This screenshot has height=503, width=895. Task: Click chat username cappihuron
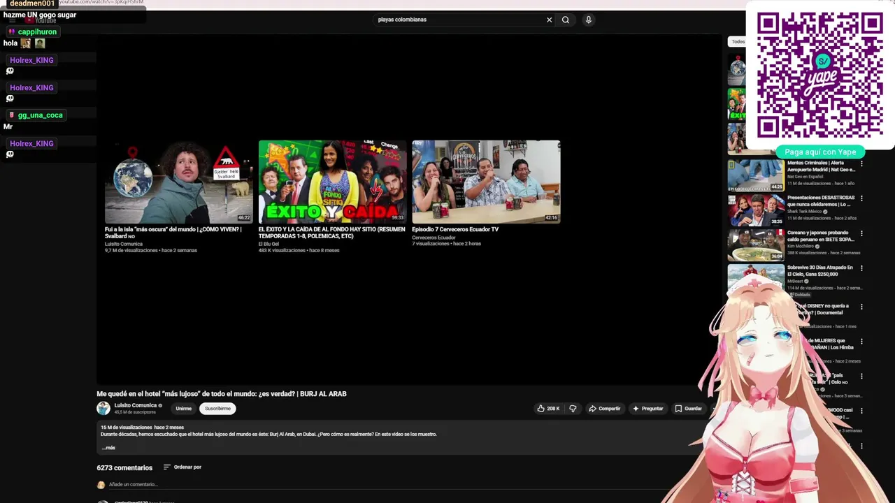[37, 32]
